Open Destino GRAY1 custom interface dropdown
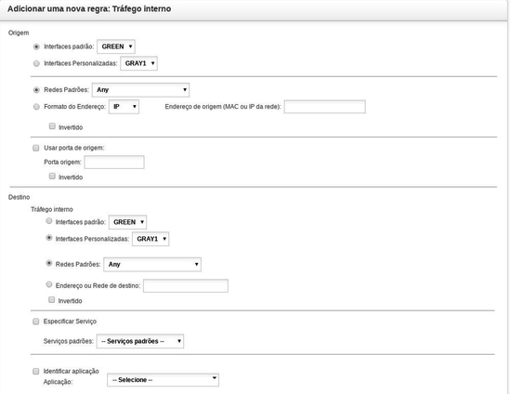 150,239
